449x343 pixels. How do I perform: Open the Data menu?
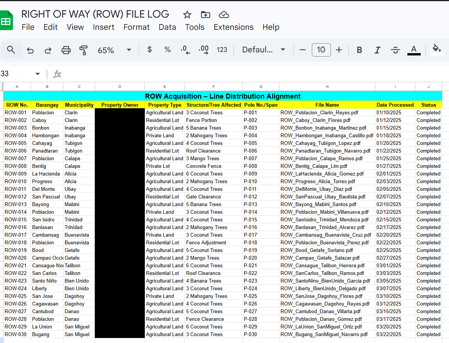(x=167, y=27)
